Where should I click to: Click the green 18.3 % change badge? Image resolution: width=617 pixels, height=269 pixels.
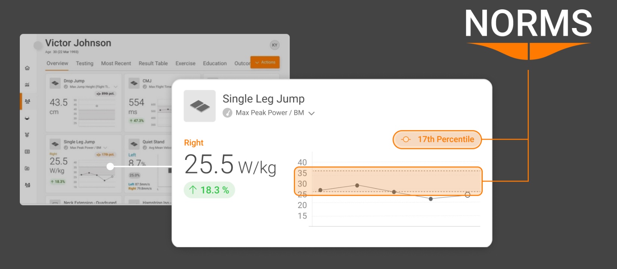(209, 190)
